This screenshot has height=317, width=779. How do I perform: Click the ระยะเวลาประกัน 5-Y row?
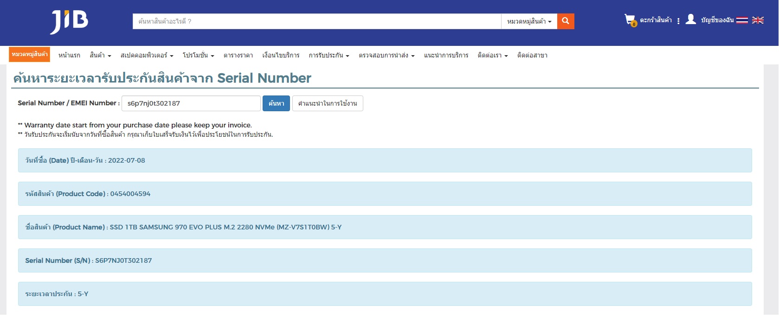[x=385, y=294]
